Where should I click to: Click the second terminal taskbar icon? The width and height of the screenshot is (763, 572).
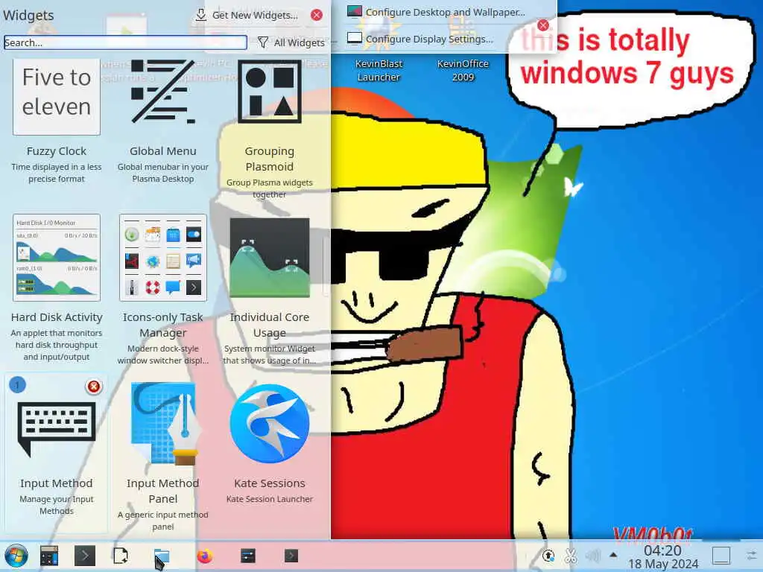click(291, 556)
